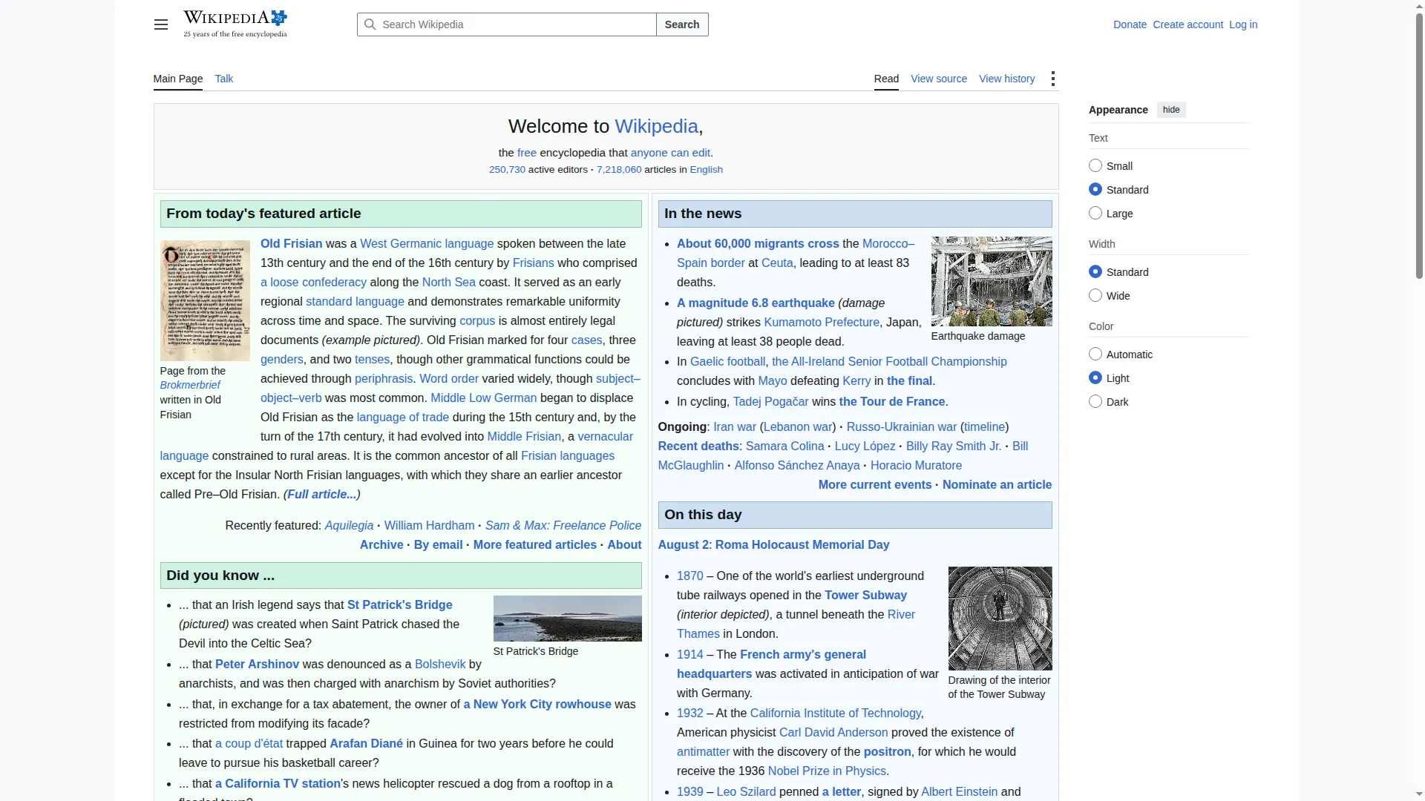This screenshot has height=801, width=1425.
Task: Click Nominate an article link
Action: coord(997,484)
